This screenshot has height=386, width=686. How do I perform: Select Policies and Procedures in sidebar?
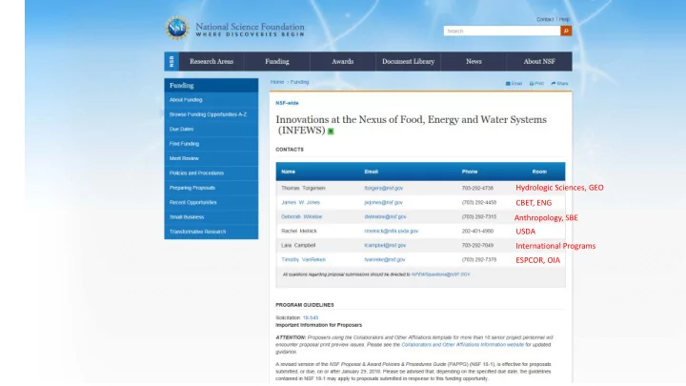tap(211, 173)
